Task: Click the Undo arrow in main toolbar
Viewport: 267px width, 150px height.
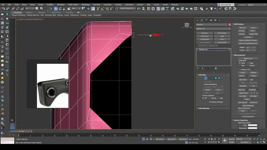Action: pos(3,8)
